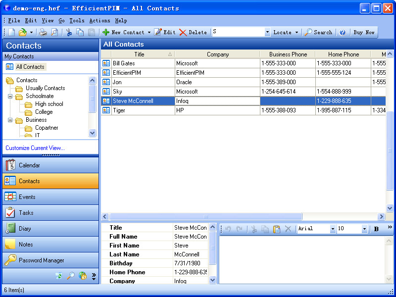Click the Copy icon in note editor toolbar

(265, 229)
